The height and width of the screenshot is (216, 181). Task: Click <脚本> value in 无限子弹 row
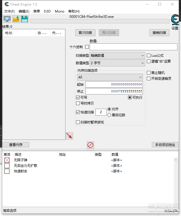(x=117, y=160)
